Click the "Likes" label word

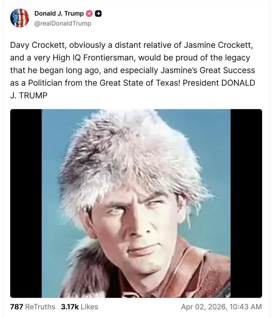tap(89, 307)
